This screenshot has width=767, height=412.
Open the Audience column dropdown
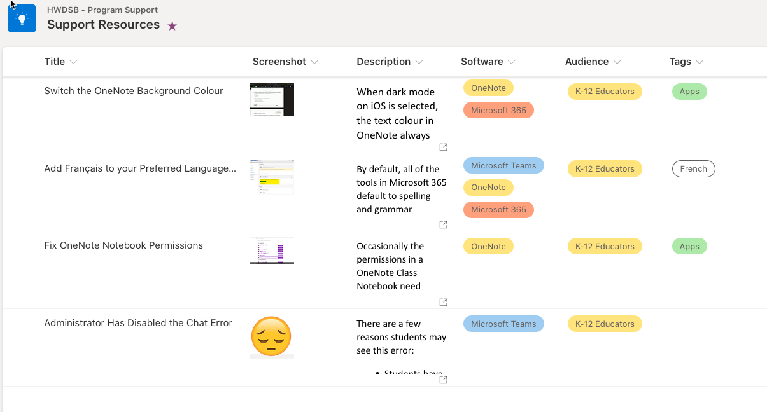pos(617,62)
